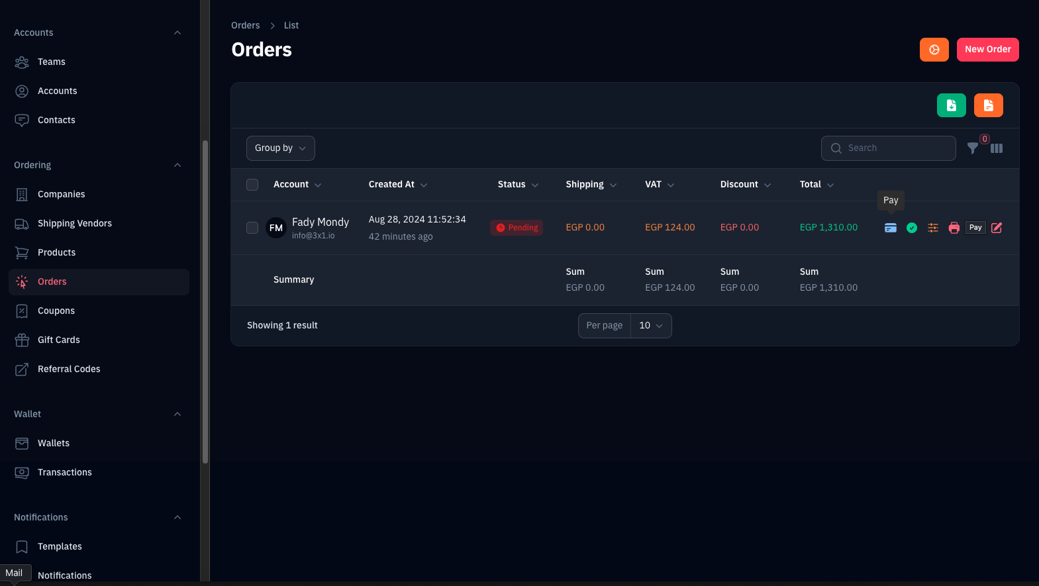Image resolution: width=1039 pixels, height=586 pixels.
Task: Click the Gift Cards gift-box icon
Action: click(22, 340)
